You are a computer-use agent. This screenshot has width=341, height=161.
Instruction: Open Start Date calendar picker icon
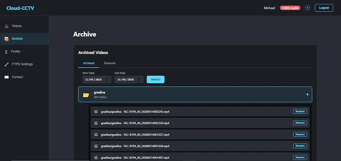[107, 79]
